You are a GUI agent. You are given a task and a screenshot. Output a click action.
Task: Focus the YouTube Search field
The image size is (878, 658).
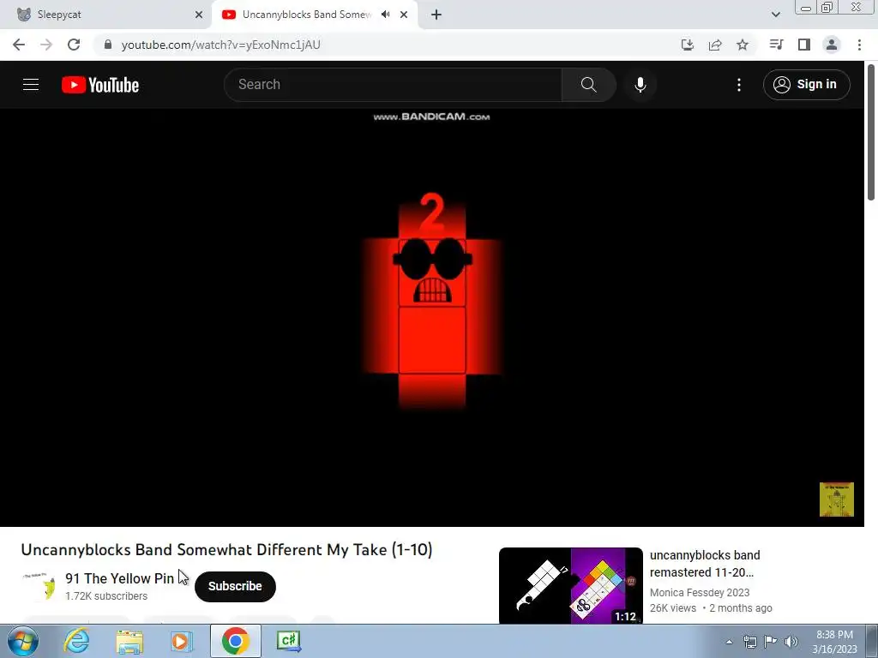coord(393,85)
